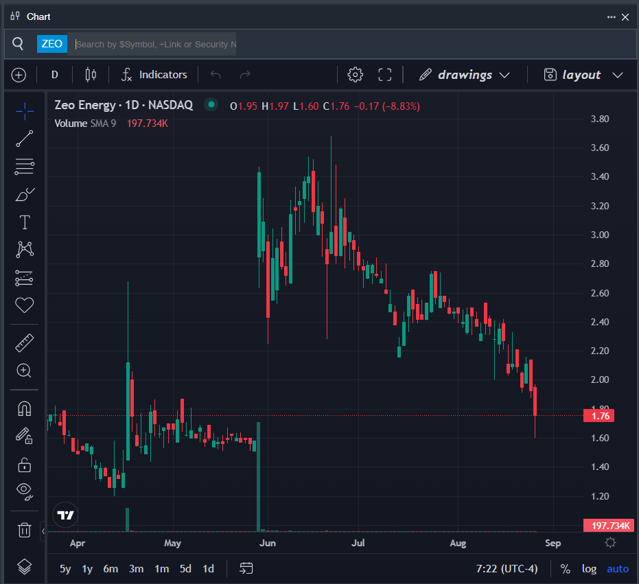639x584 pixels.
Task: Select the crosshair cursor tool
Action: tap(25, 111)
